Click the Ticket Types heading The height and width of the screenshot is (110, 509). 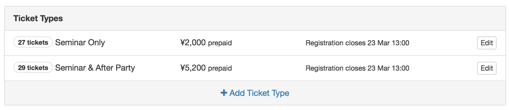38,19
